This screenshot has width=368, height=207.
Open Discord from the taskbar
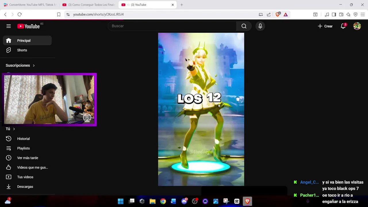pyautogui.click(x=184, y=201)
